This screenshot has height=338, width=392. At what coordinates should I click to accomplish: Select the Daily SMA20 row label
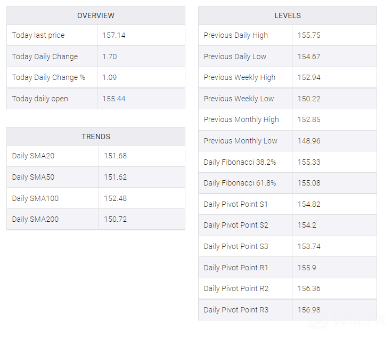pyautogui.click(x=33, y=156)
